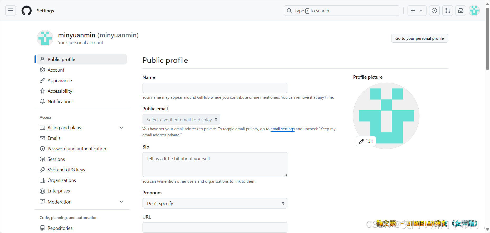Click the GitHub logo icon
The height and width of the screenshot is (233, 490).
tap(27, 11)
